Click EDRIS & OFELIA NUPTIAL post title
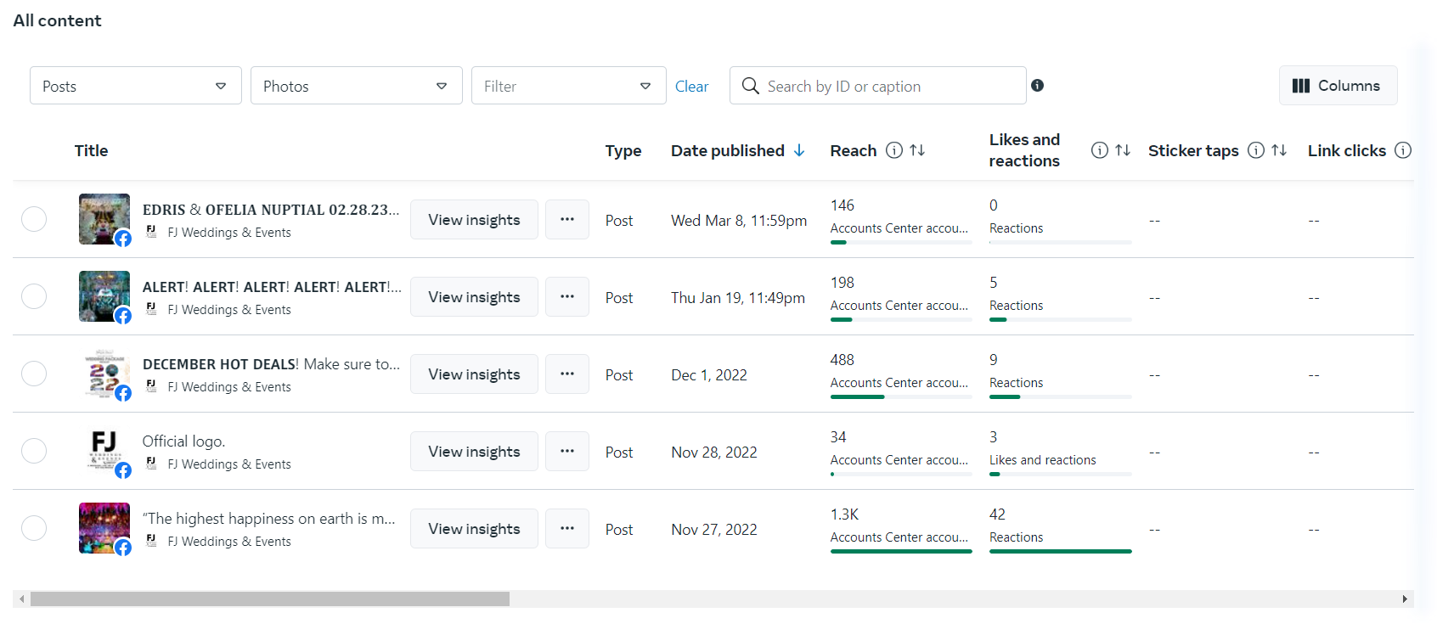 pyautogui.click(x=271, y=210)
